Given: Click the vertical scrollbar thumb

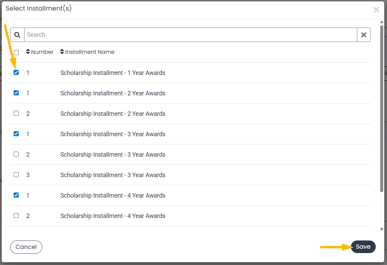Looking at the screenshot, I should [x=382, y=109].
